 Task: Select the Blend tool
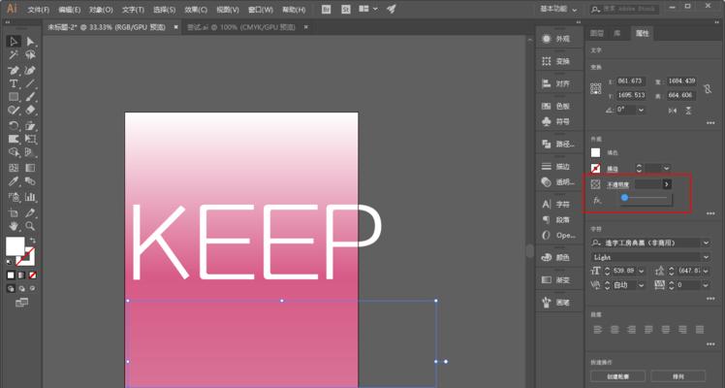(x=30, y=181)
